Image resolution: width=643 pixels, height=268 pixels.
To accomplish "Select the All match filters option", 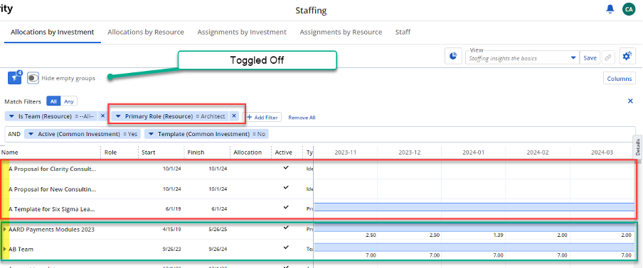I will 53,101.
